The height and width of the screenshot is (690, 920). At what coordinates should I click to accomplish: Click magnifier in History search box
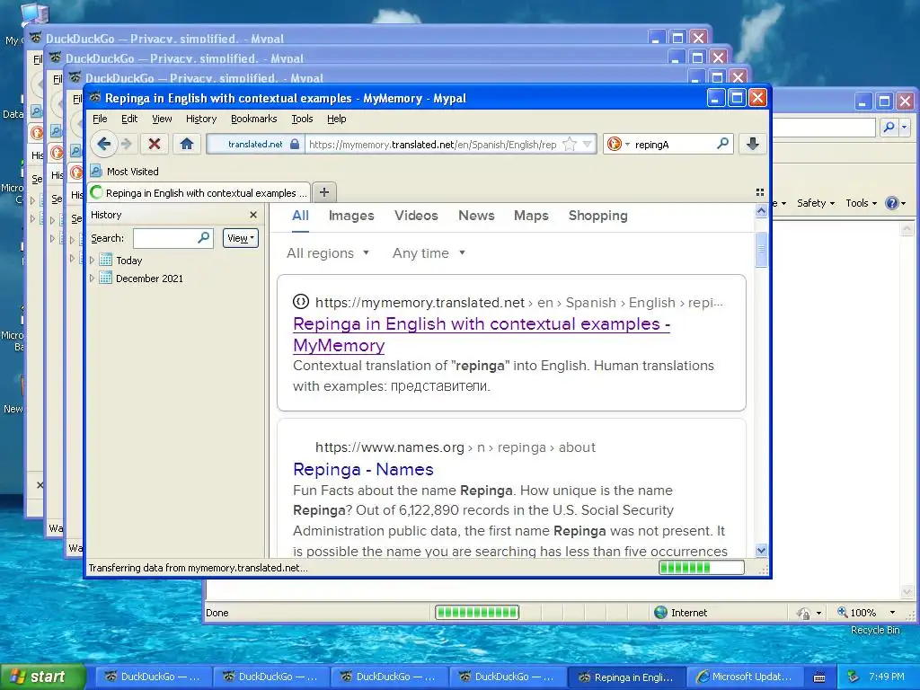point(203,237)
